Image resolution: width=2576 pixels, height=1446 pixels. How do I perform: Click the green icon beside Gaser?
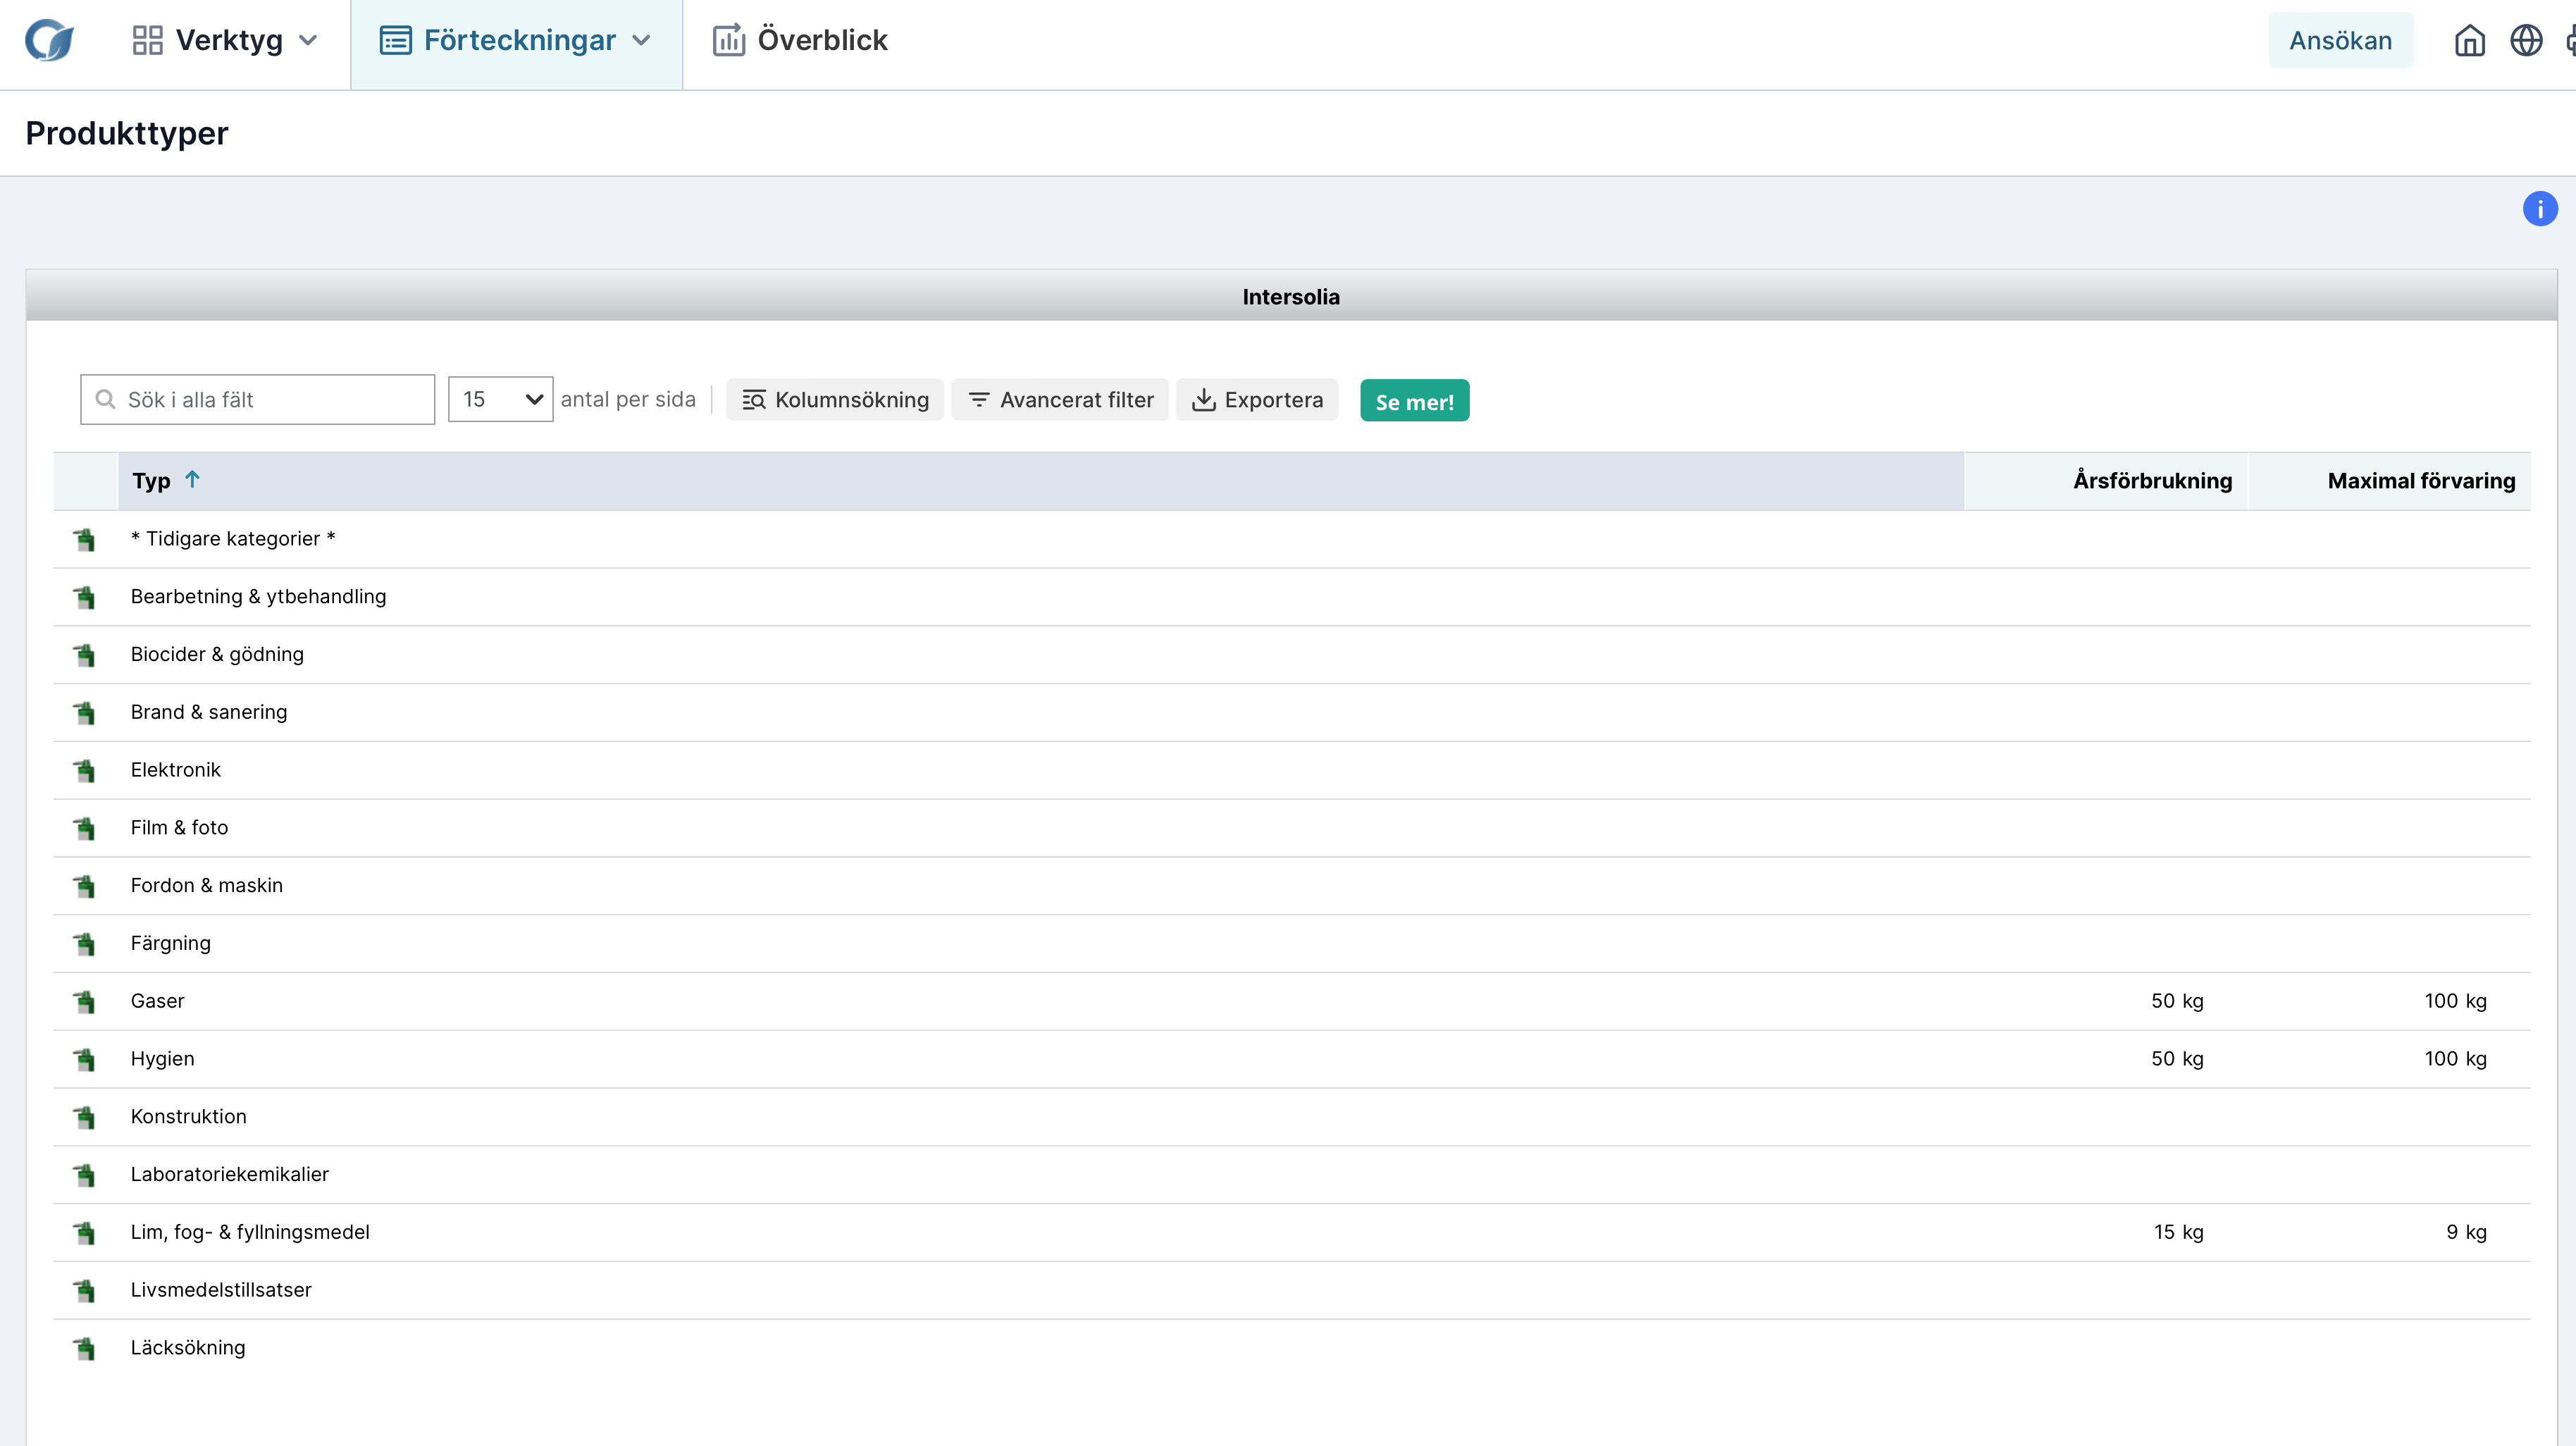pyautogui.click(x=85, y=1001)
